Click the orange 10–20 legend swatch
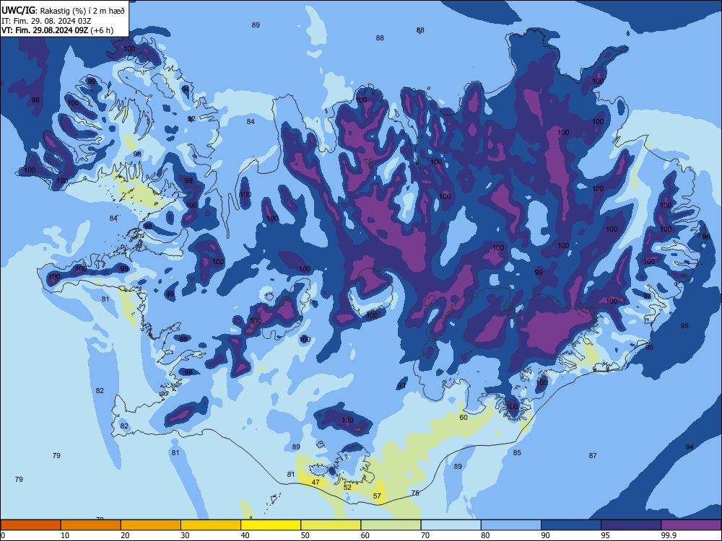722x541 pixels. [91, 525]
